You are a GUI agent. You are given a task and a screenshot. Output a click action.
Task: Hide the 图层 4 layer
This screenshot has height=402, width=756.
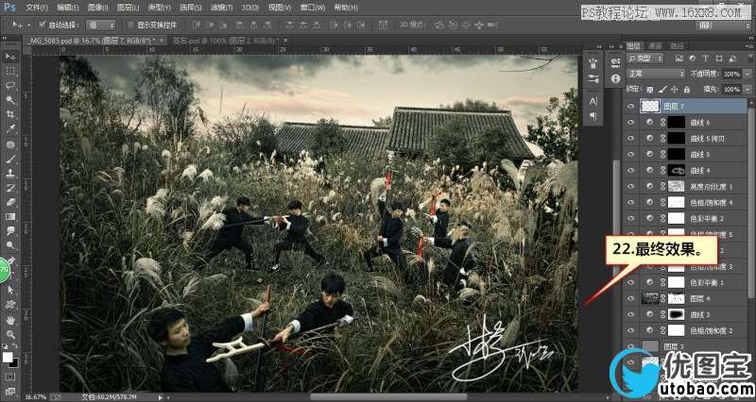pos(630,298)
